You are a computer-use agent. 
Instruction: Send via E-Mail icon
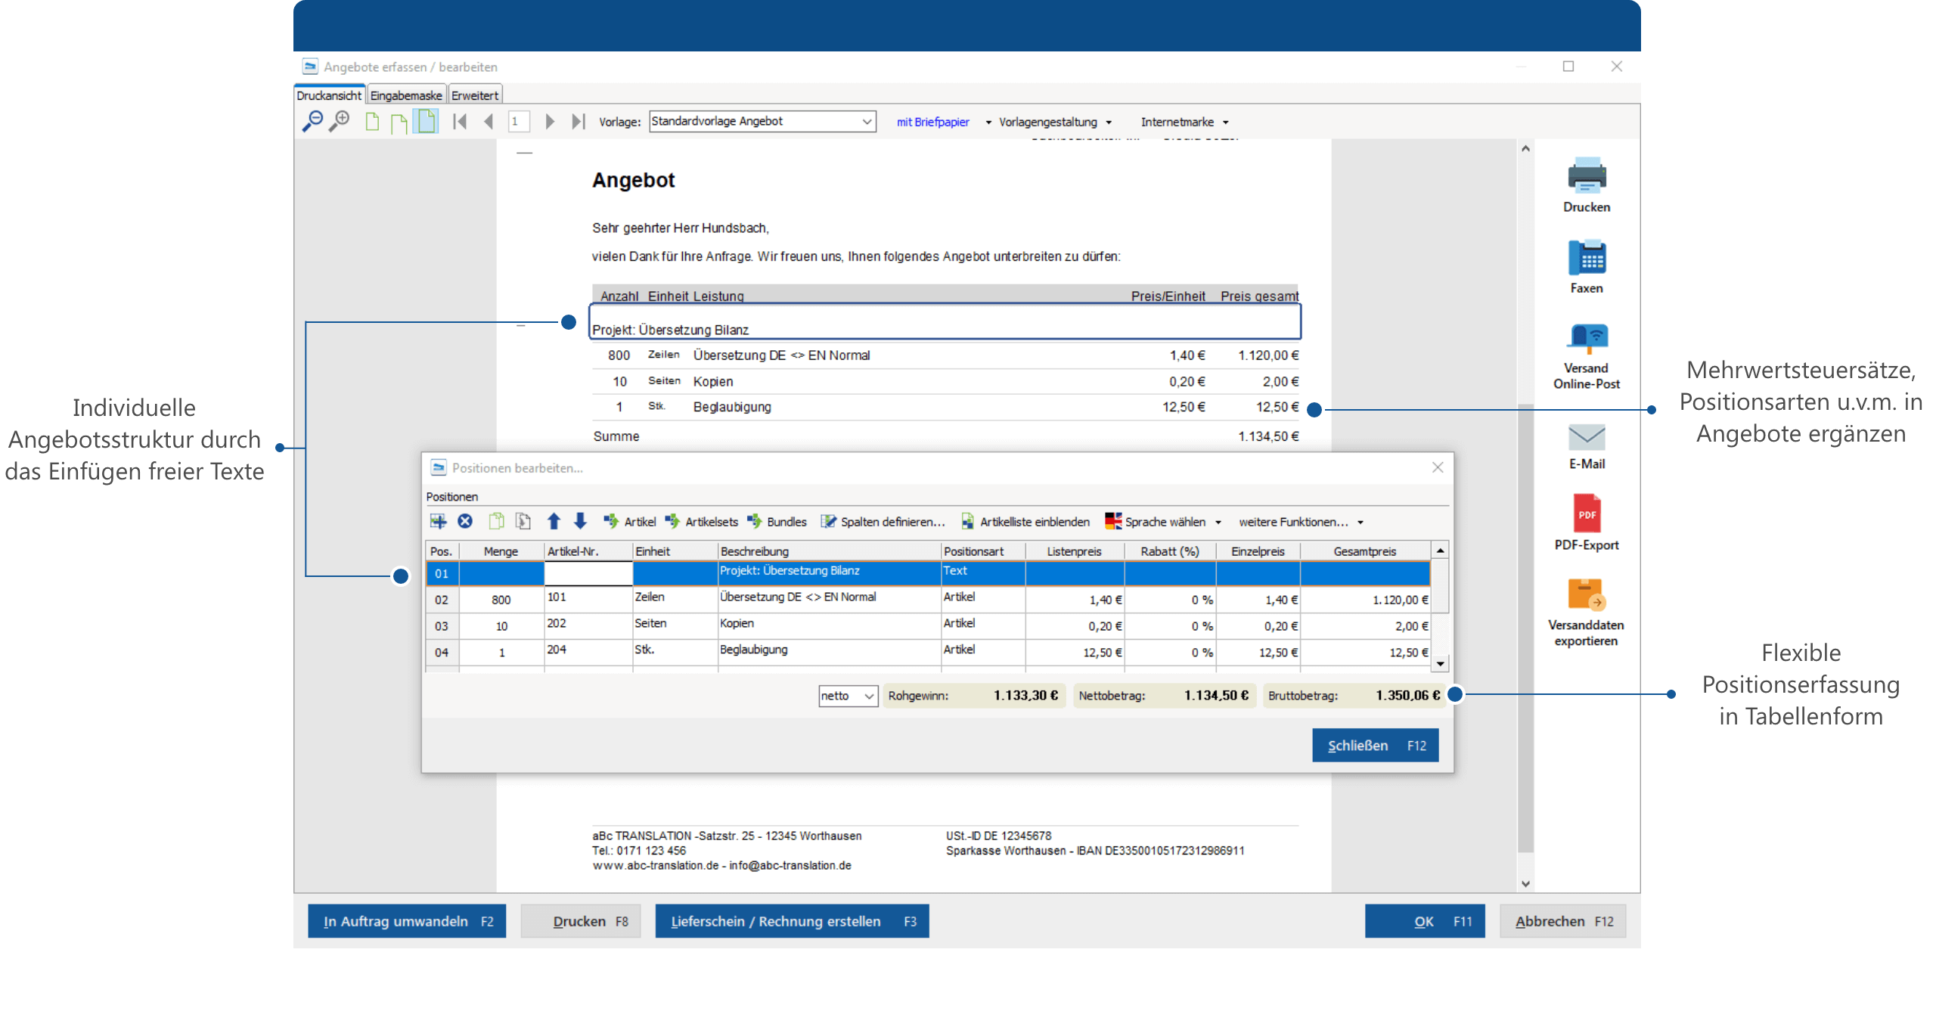tap(1586, 436)
